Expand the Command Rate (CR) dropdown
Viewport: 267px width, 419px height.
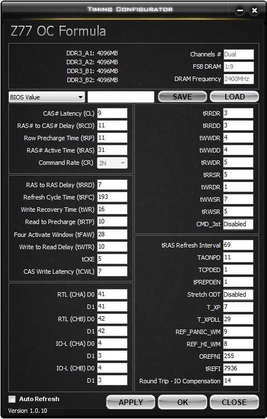112,163
